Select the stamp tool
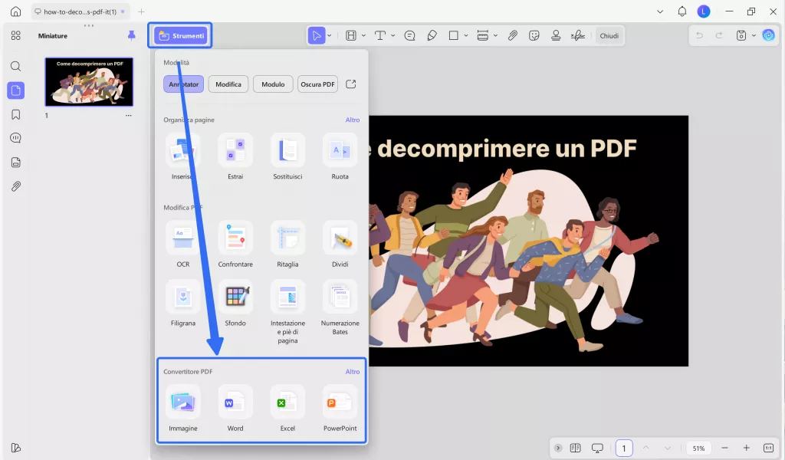The image size is (785, 460). 556,35
